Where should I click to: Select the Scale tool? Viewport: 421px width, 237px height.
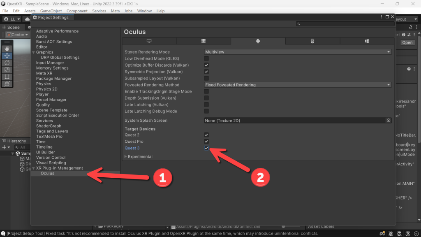tap(7, 70)
